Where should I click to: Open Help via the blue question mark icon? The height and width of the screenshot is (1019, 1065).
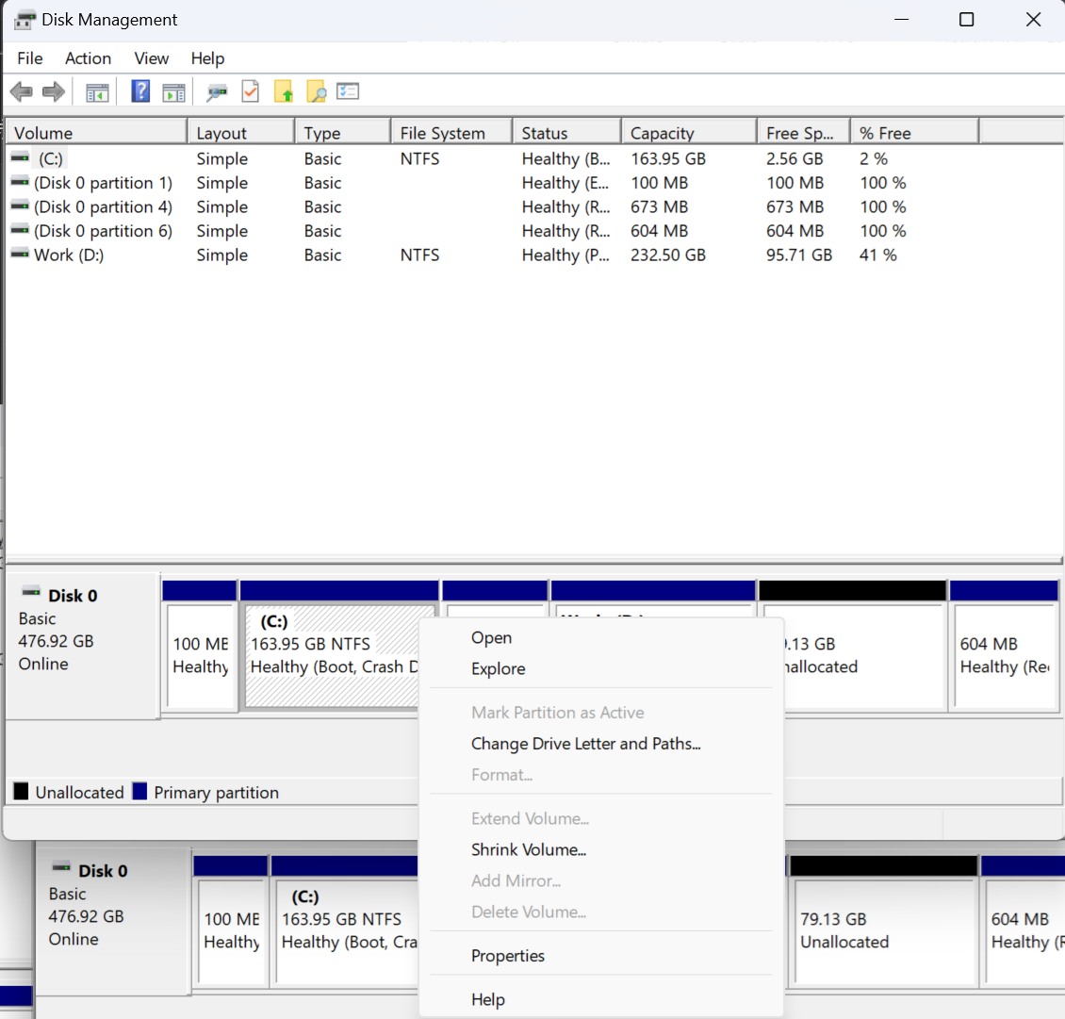coord(140,91)
